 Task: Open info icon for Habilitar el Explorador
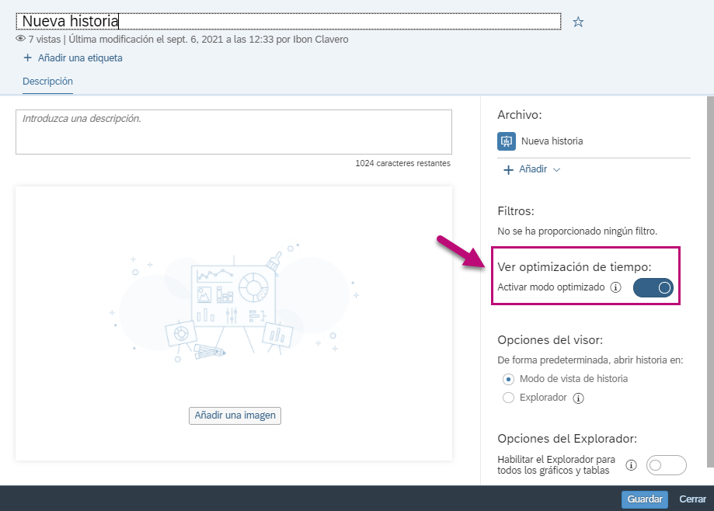click(631, 465)
